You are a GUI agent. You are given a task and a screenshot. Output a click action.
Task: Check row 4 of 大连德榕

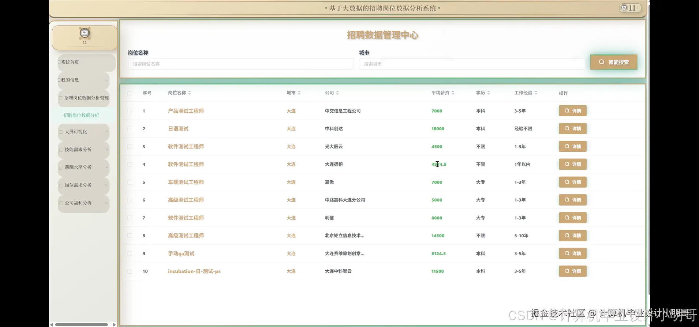(x=130, y=165)
